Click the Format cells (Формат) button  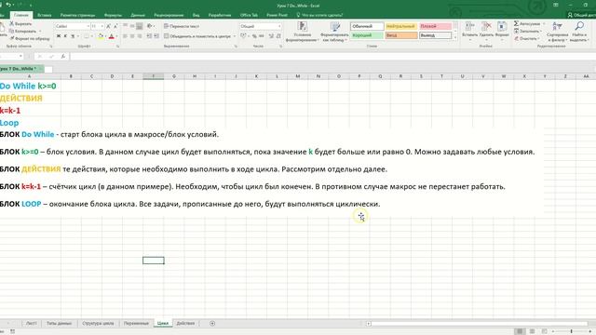(x=502, y=30)
